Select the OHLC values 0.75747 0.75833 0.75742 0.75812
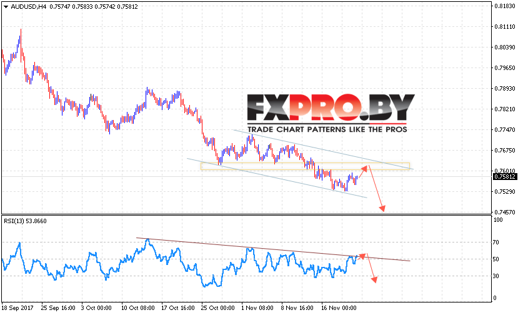Image resolution: width=518 pixels, height=315 pixels. [94, 7]
